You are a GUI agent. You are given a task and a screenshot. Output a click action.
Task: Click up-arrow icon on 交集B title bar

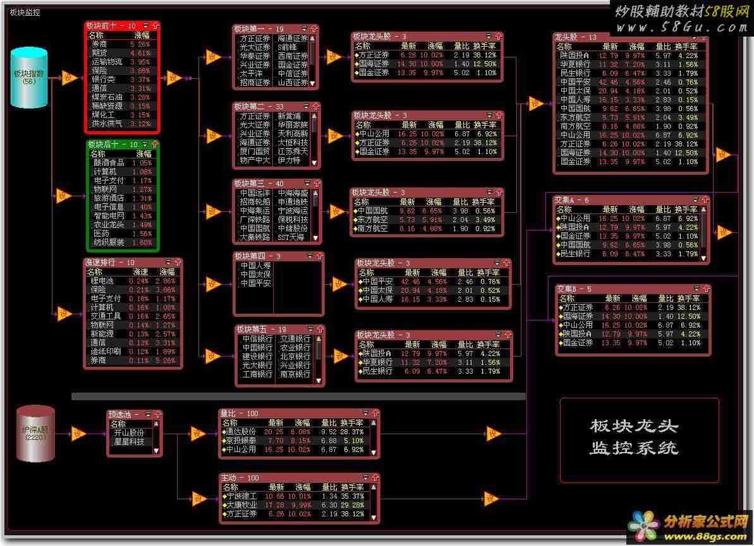click(706, 288)
